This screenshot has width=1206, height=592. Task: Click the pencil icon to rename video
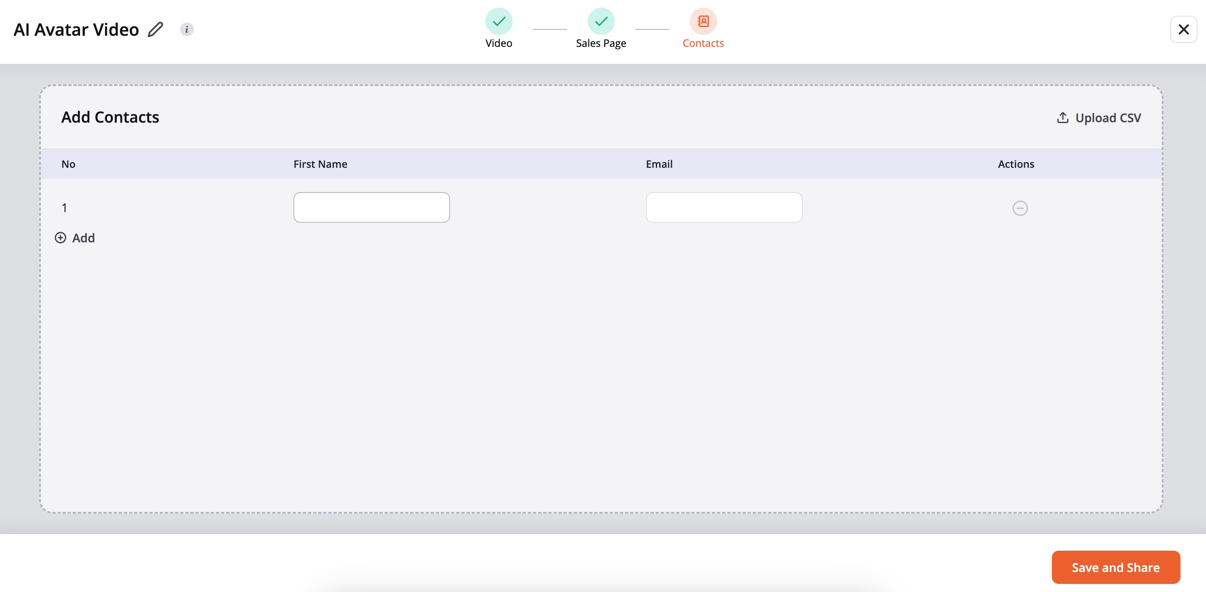pos(155,29)
